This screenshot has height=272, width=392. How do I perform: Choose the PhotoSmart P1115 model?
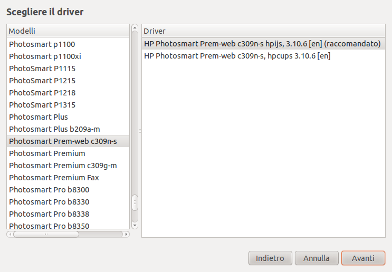[x=68, y=69]
